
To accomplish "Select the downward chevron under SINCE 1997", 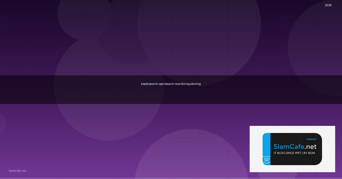I will [x=266, y=163].
